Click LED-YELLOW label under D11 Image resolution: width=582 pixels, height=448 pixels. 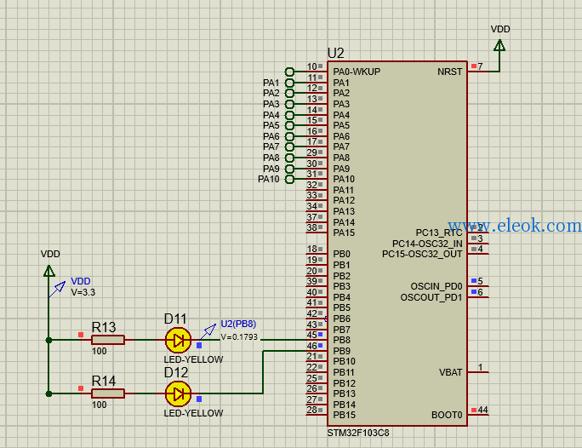coord(193,359)
